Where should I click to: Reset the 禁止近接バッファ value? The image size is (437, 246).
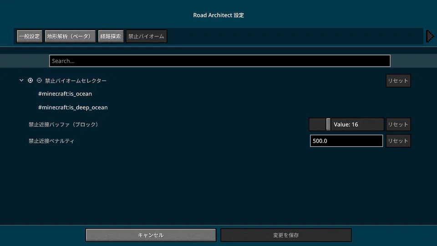tap(398, 124)
